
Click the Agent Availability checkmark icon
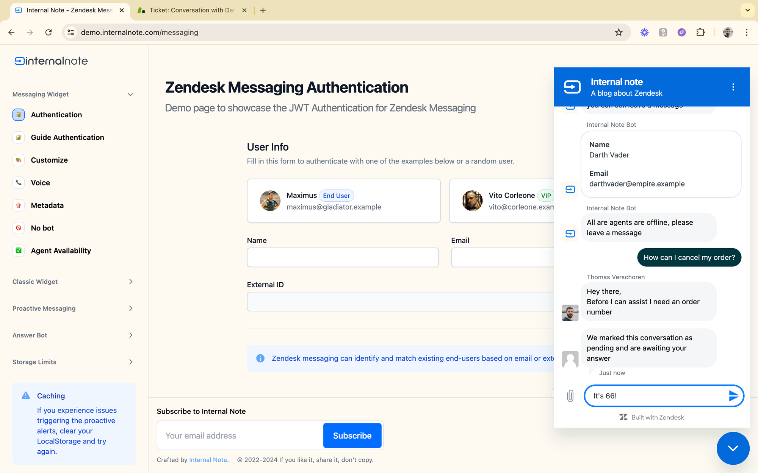pos(19,251)
